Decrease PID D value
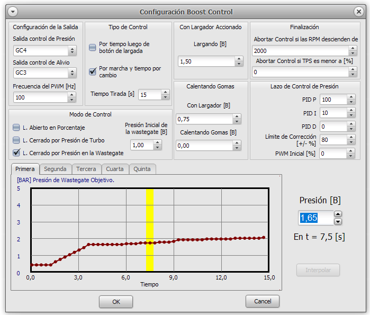The width and height of the screenshot is (370, 315). click(351, 129)
